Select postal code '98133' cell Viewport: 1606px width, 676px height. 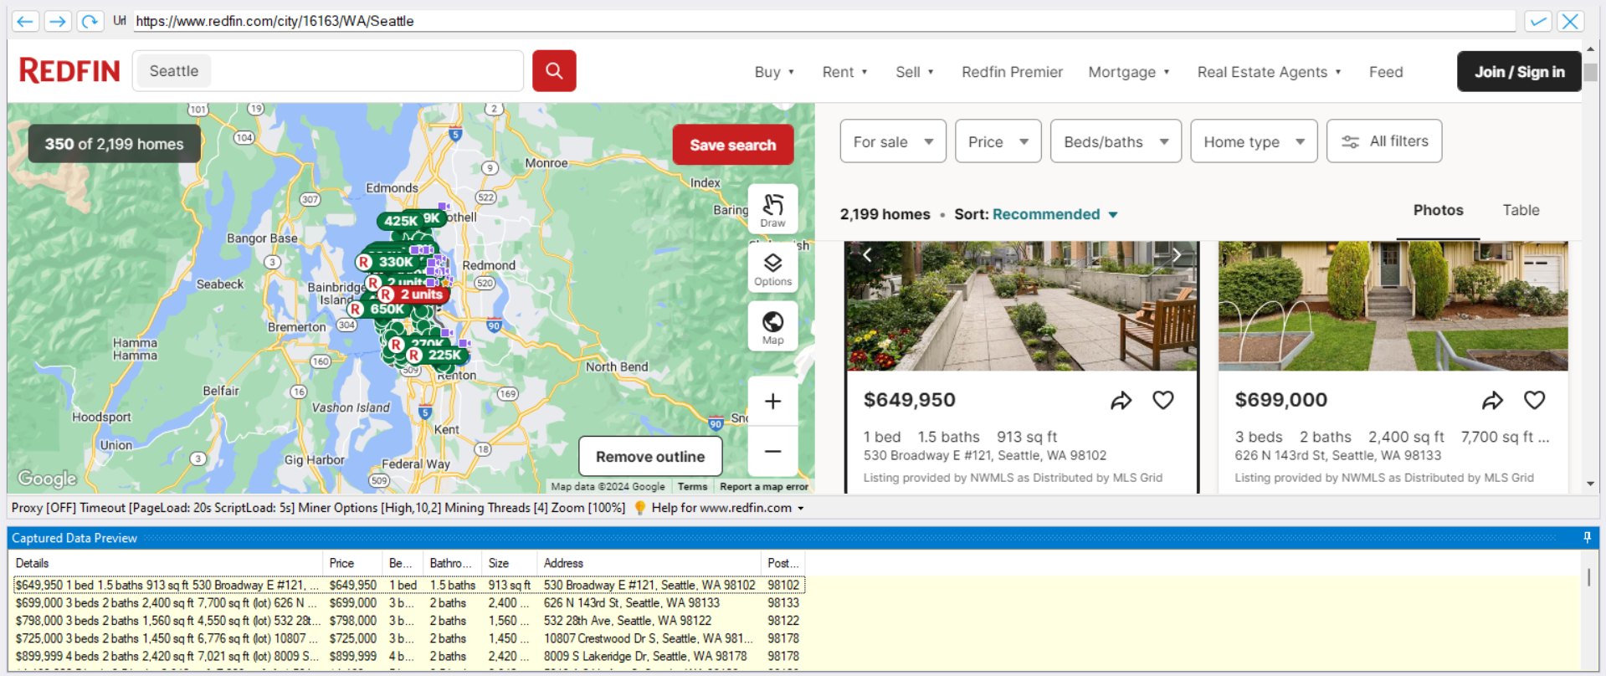pyautogui.click(x=782, y=602)
